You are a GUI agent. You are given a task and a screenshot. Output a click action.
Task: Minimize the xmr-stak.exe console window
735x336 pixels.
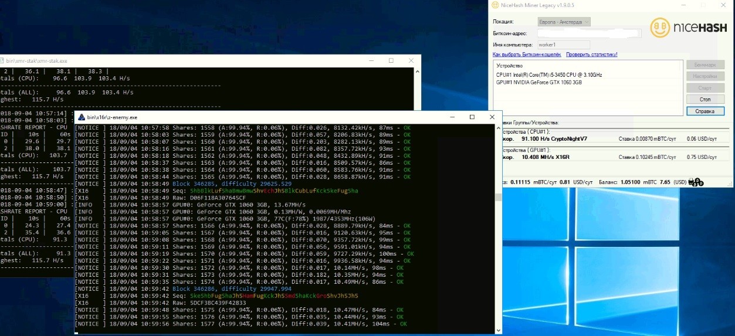pos(371,60)
